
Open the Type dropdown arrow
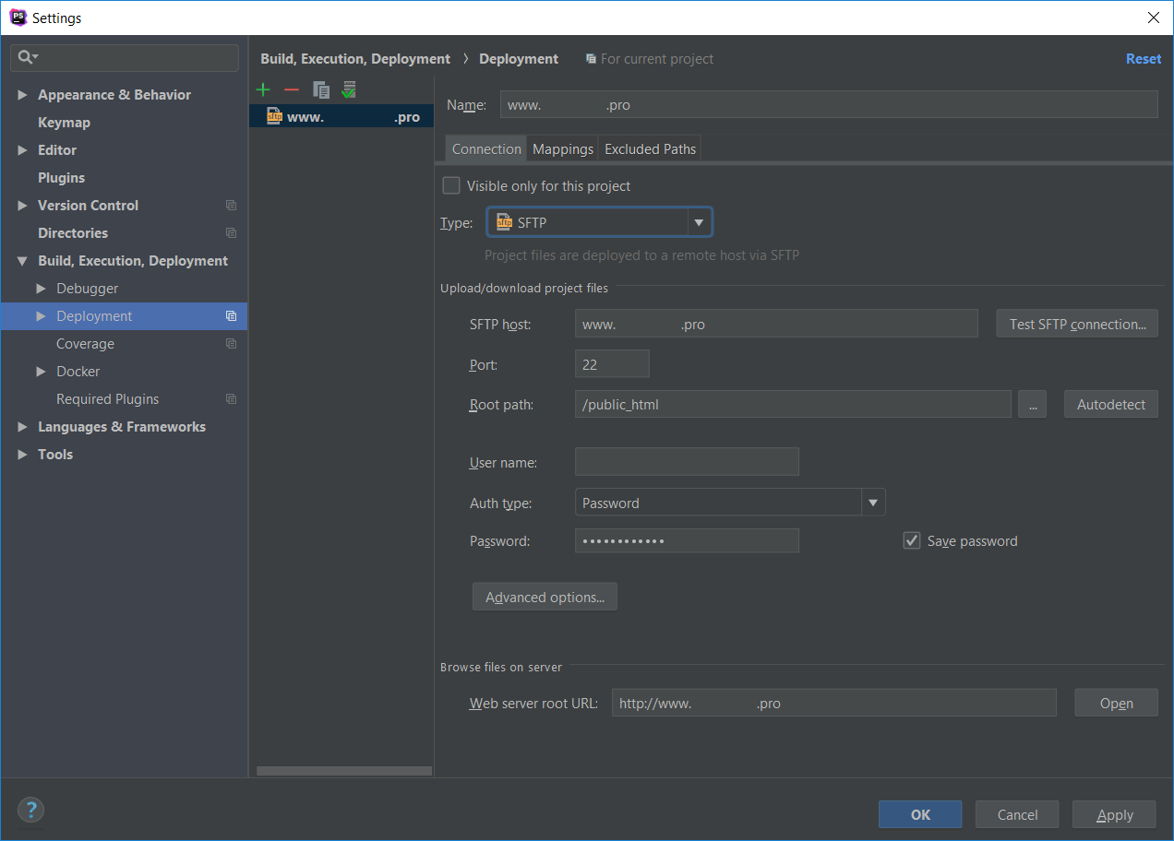[699, 222]
